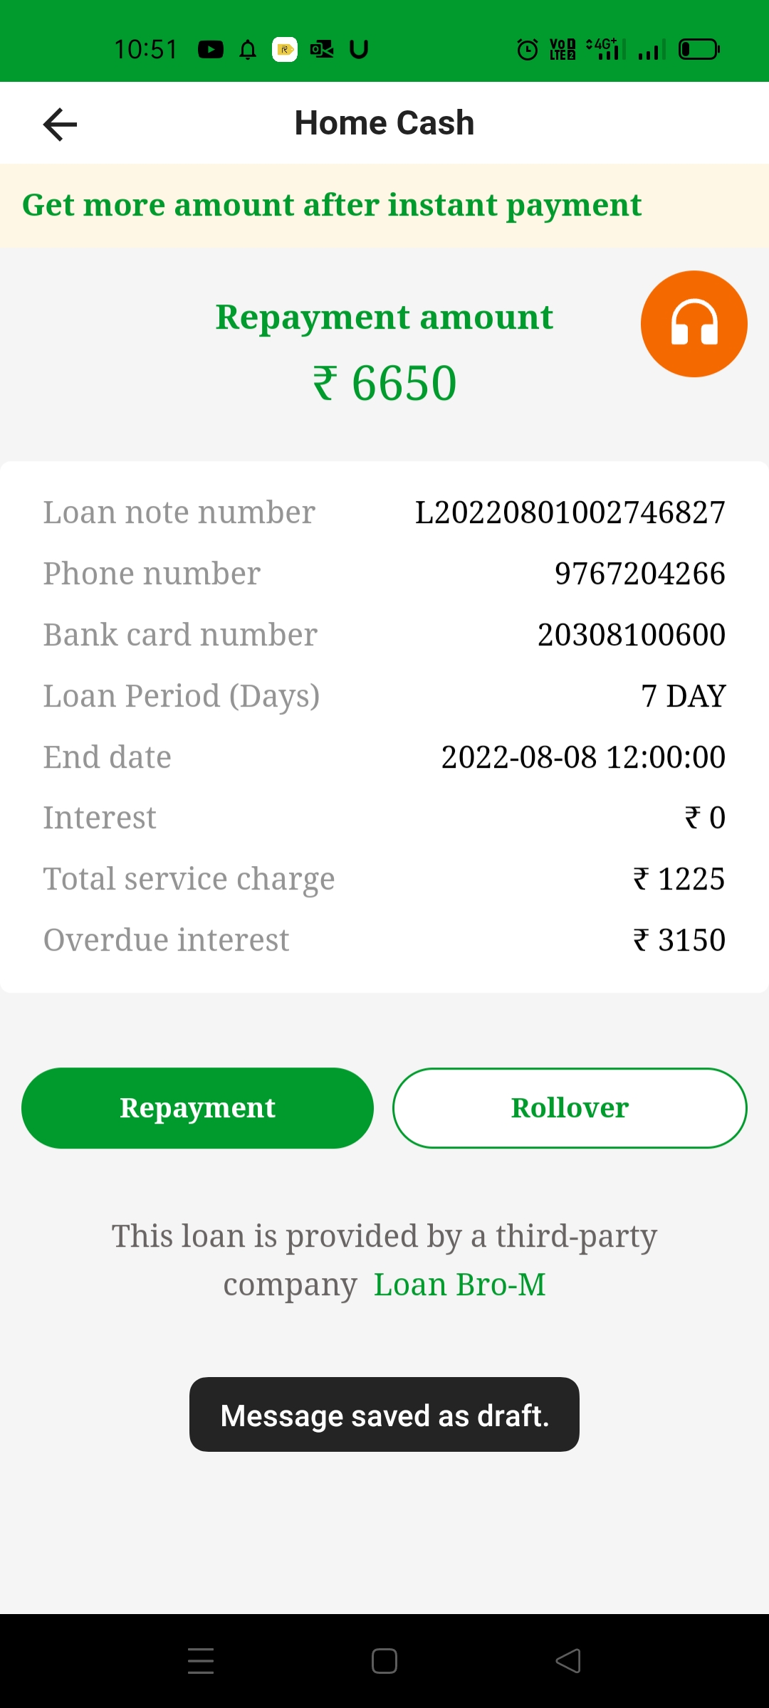This screenshot has width=769, height=1708.
Task: Tap the Message saved as draft toast
Action: click(384, 1415)
